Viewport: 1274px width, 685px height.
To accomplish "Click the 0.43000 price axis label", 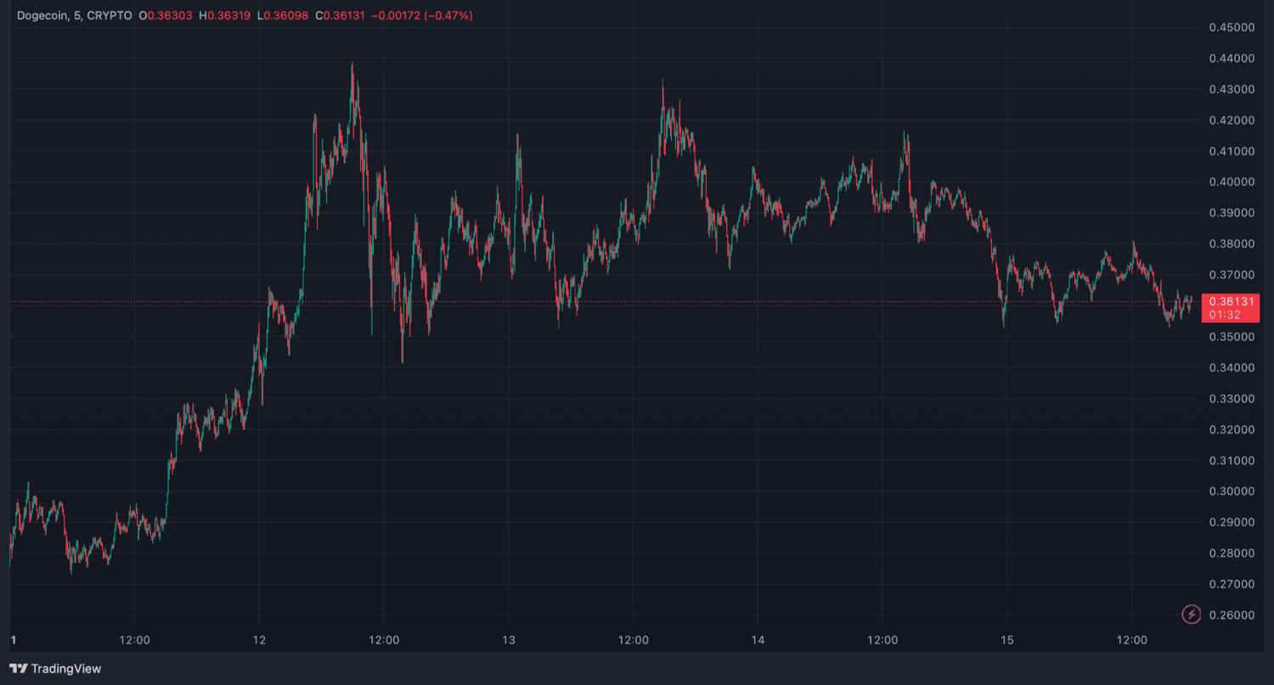I will click(x=1232, y=89).
